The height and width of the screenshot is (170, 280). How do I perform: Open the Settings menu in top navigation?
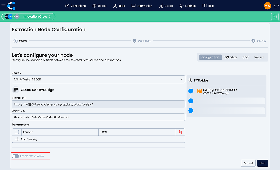(x=187, y=6)
